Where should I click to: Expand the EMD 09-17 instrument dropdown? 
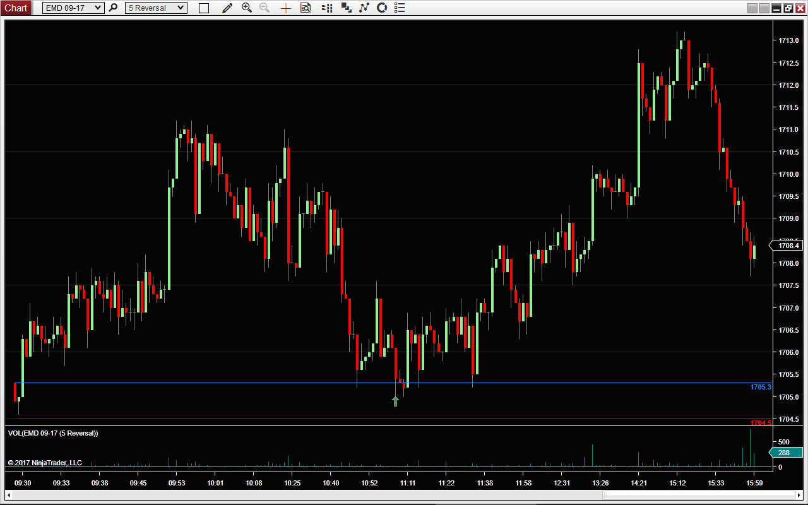[73, 8]
